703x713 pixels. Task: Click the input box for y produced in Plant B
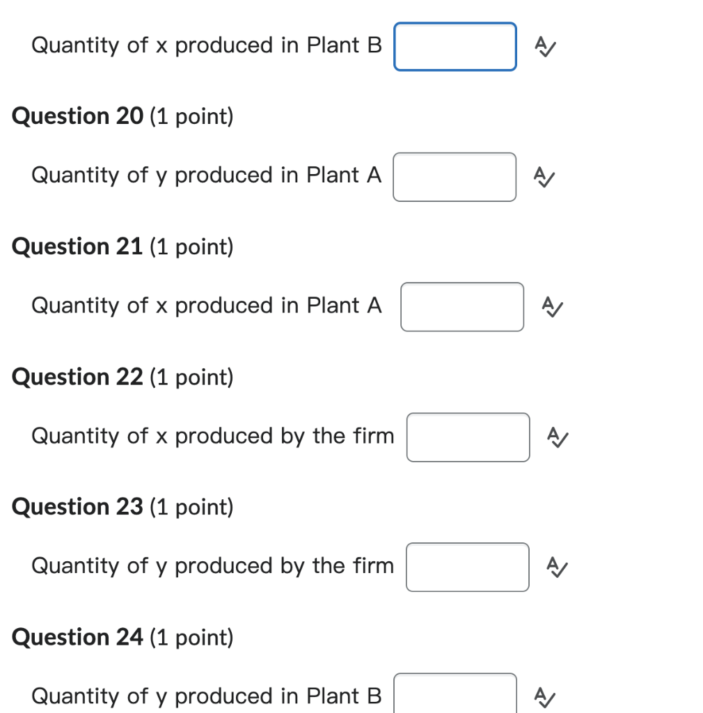(x=455, y=693)
